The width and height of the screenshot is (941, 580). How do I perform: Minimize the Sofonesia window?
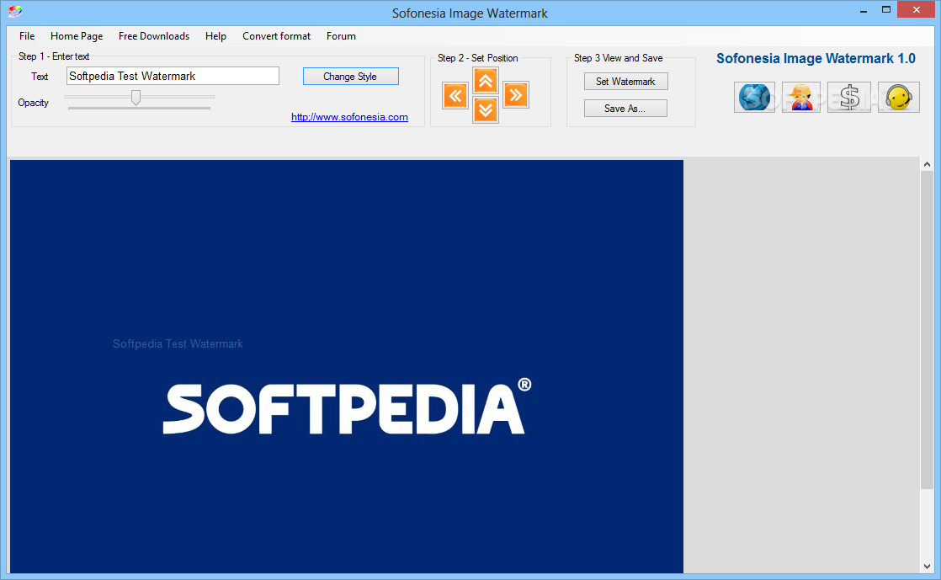point(863,10)
